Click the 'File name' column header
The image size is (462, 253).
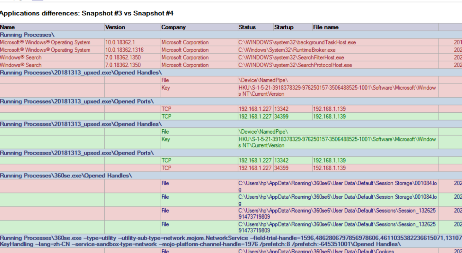pos(326,27)
